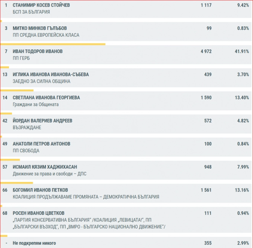
Task: Click candidate Исмаил Кязим Хаджихасан
Action: [x=45, y=167]
